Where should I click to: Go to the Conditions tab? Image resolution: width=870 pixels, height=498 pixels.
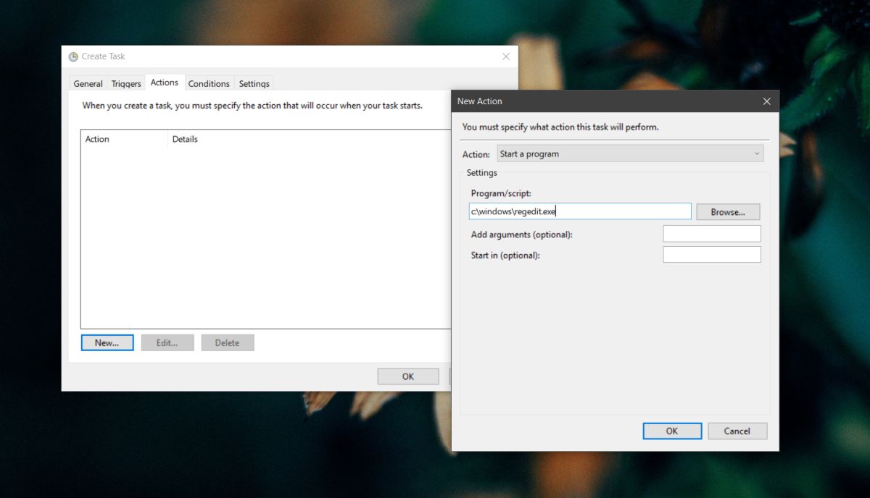tap(209, 83)
